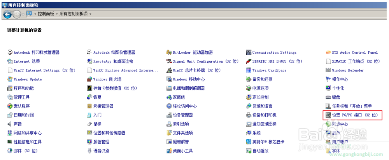Open the SIMATIC 工作站点 (32 位) link
This screenshot has height=160, width=389.
point(356,61)
